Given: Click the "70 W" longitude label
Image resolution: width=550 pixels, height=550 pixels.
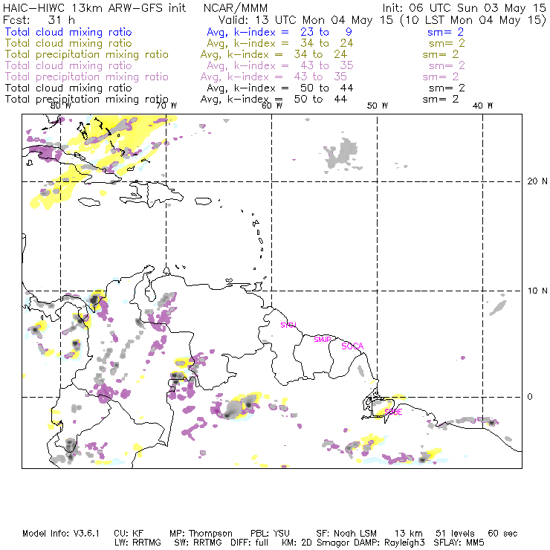Looking at the screenshot, I should [166, 106].
